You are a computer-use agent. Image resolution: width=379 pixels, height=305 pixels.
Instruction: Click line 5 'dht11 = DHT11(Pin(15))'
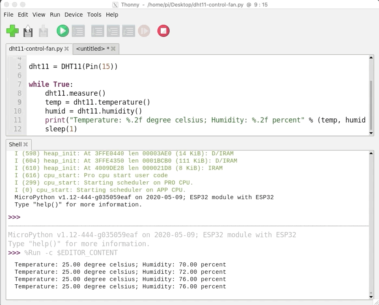point(73,67)
